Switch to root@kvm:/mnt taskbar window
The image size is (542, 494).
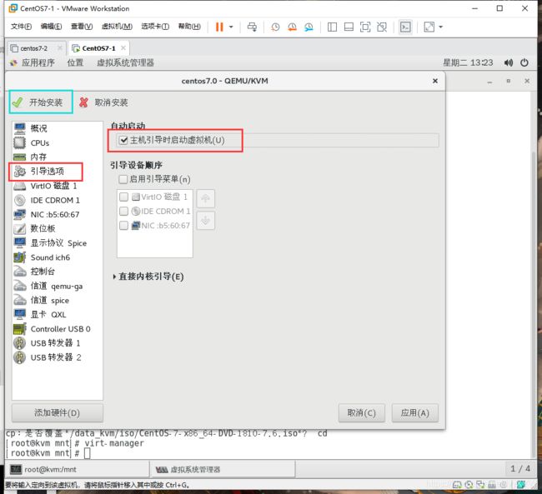click(x=78, y=469)
